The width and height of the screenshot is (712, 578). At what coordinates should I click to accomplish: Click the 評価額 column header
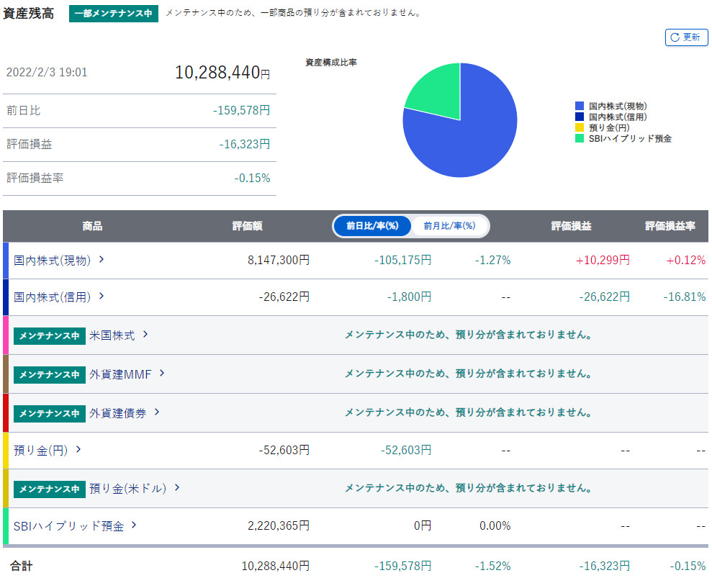coord(247,226)
